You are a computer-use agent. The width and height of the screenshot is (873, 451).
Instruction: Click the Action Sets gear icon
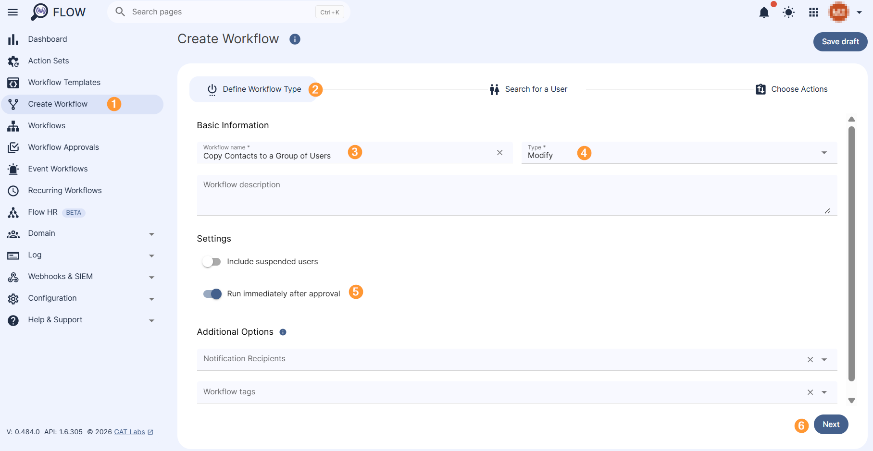(13, 61)
